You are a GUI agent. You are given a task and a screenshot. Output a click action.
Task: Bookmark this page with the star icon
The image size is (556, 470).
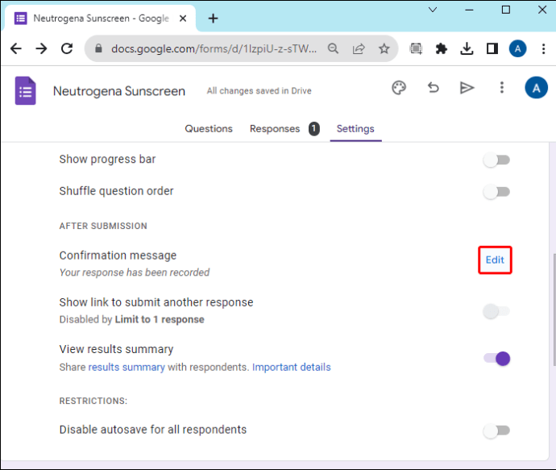[x=384, y=48]
